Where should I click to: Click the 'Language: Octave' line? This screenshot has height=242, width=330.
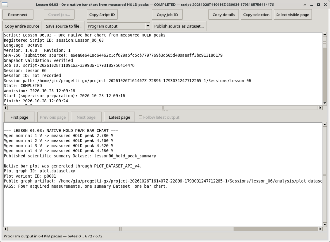[x=23, y=45]
